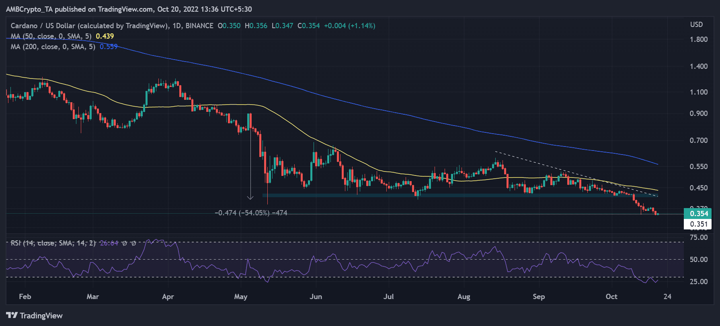Select the teal horizontal support zone
Viewport: 720px width, 326px height.
pos(460,196)
